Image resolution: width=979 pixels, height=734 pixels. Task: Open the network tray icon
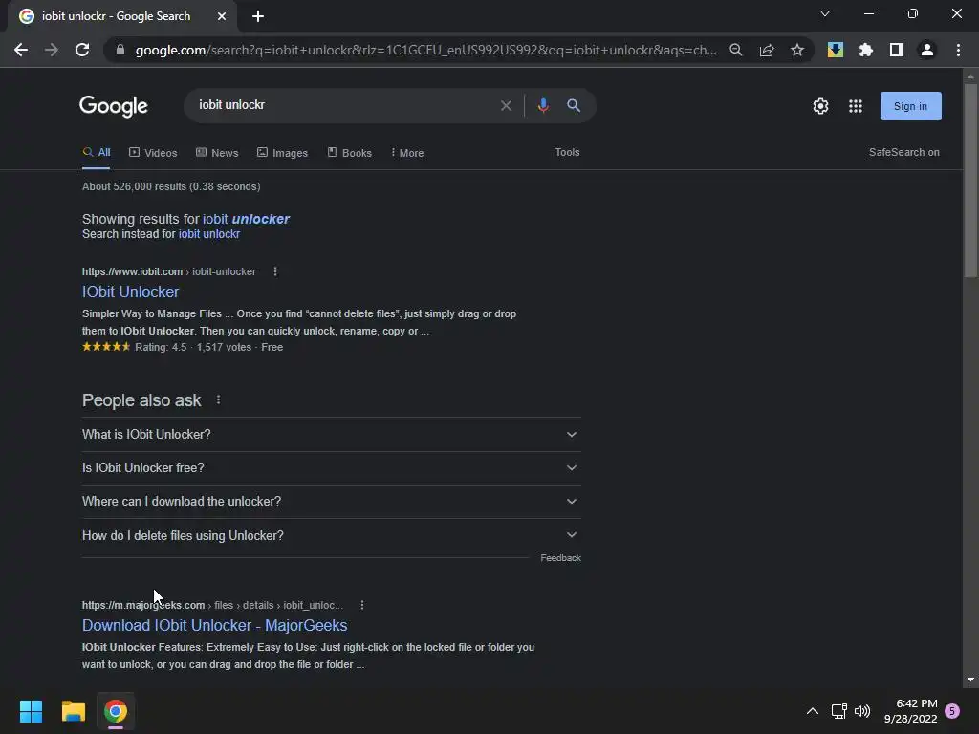click(x=838, y=711)
